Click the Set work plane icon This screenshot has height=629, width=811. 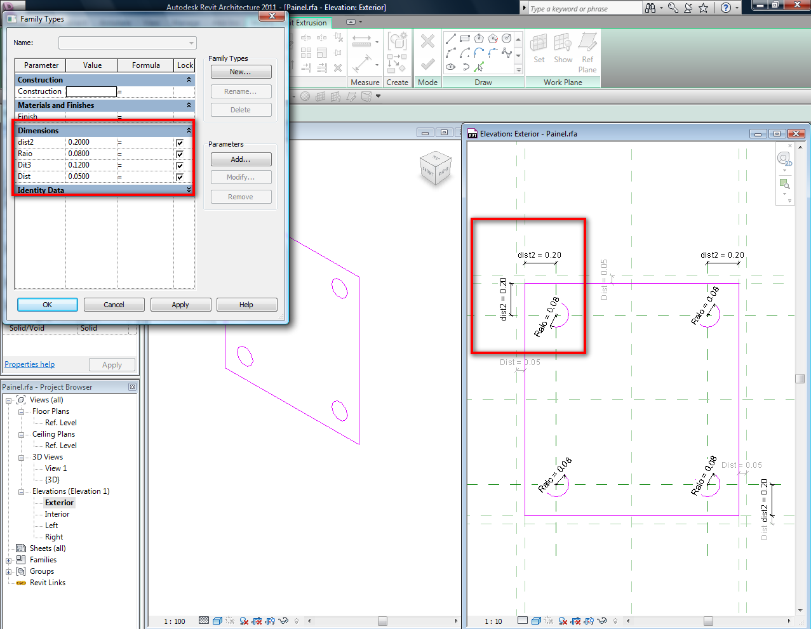point(539,48)
